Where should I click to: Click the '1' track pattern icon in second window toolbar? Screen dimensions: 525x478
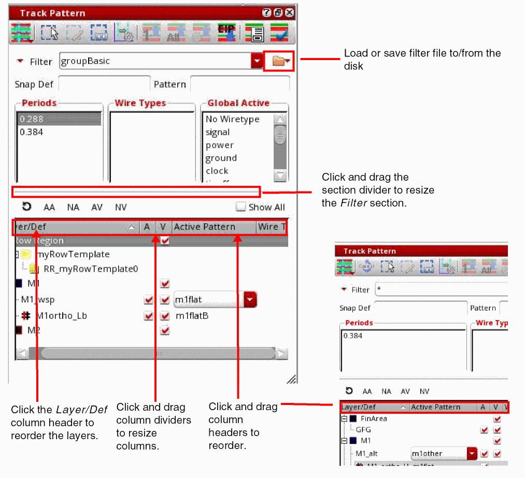[469, 267]
